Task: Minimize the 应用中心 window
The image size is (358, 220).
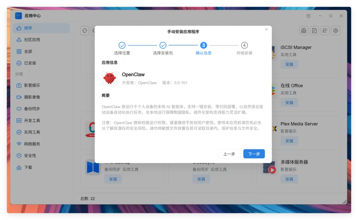Action: coord(320,16)
